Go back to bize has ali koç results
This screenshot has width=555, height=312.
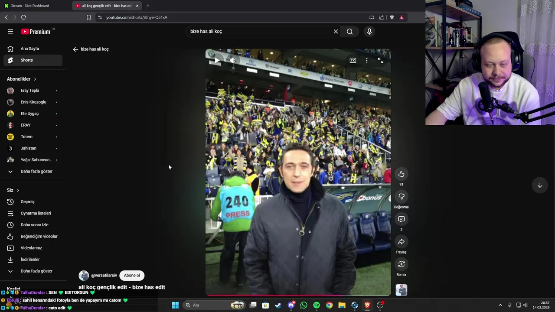click(75, 49)
